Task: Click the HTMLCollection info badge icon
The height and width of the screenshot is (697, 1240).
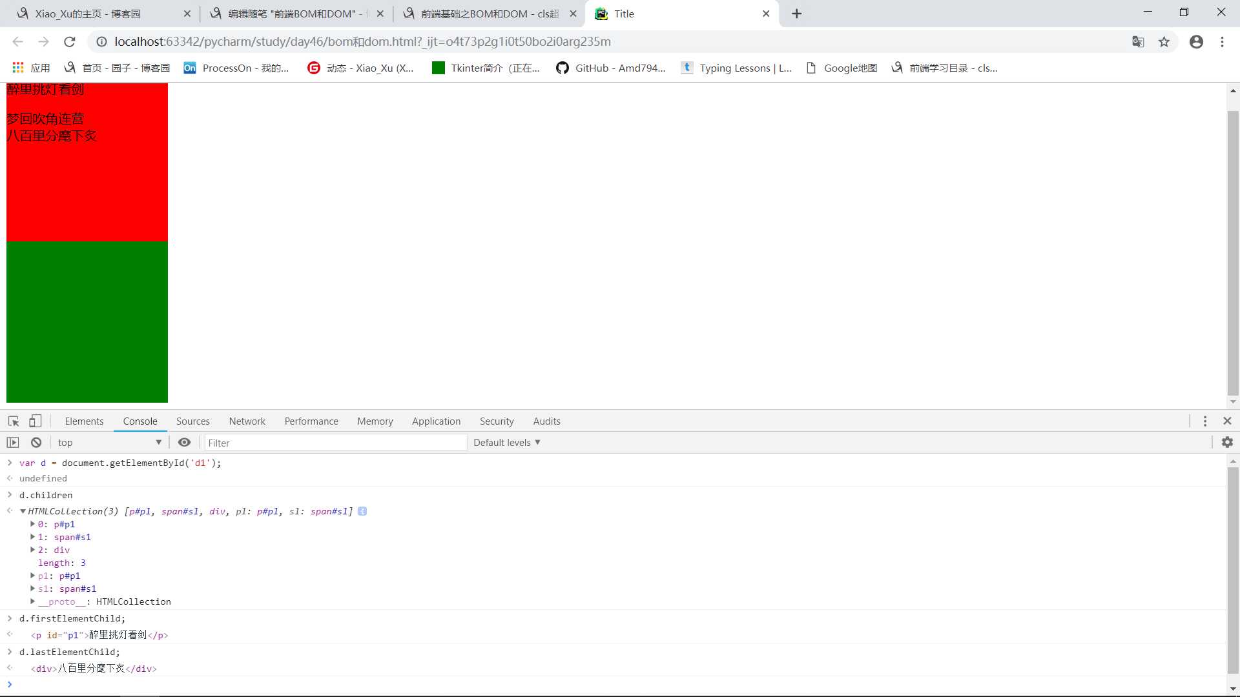Action: pos(362,511)
